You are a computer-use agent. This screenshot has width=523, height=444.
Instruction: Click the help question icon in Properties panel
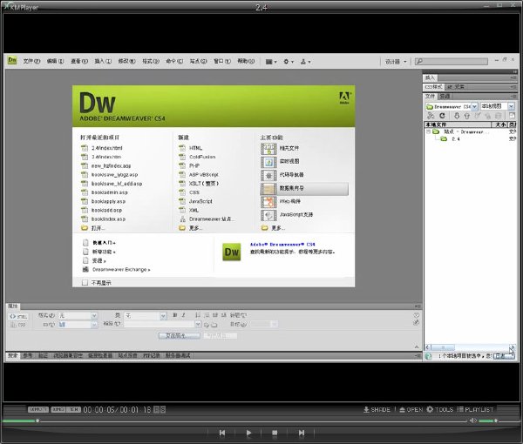pos(416,315)
